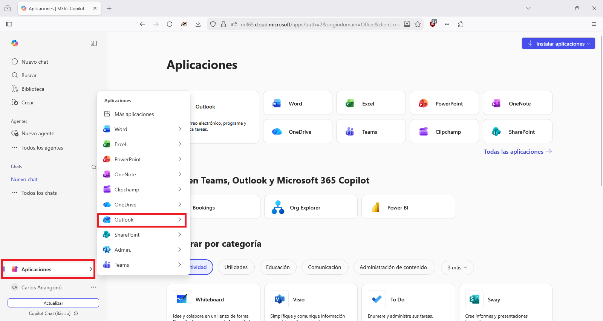Click the Teams icon in the flyout menu
Screen dimensions: 603x321
(x=107, y=265)
